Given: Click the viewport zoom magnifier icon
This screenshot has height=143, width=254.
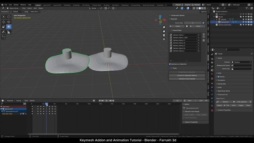Looking at the screenshot, I should [x=164, y=27].
